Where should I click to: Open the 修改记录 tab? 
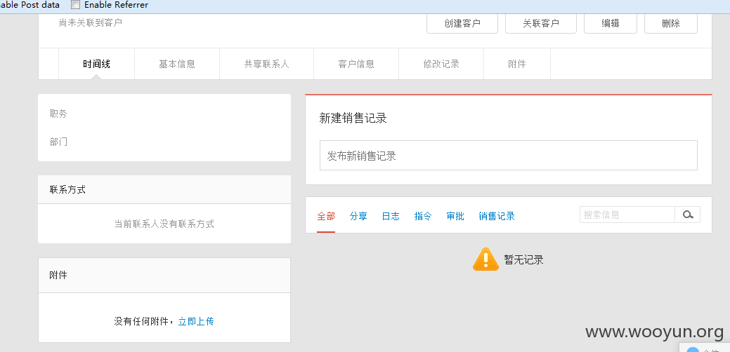[441, 64]
